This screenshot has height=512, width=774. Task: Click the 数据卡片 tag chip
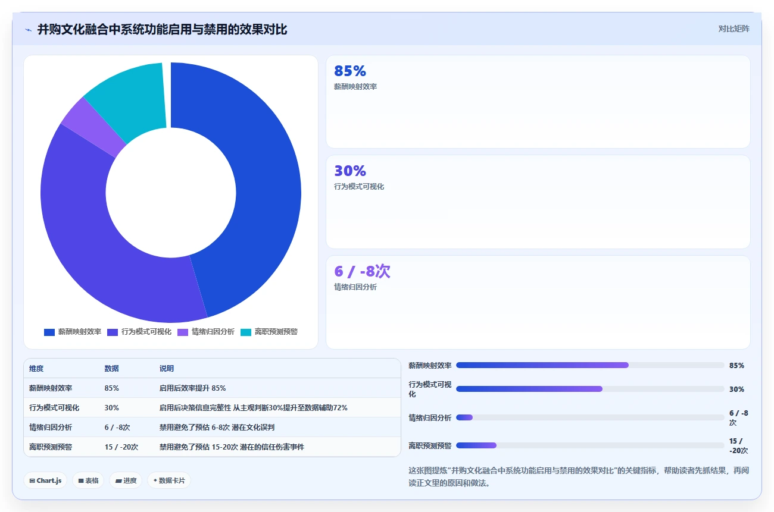tap(169, 480)
